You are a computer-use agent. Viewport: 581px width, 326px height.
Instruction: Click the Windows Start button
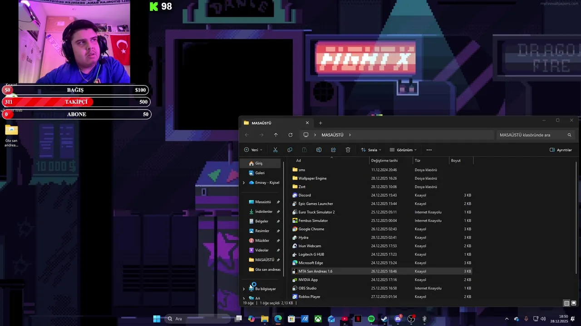[x=157, y=319]
